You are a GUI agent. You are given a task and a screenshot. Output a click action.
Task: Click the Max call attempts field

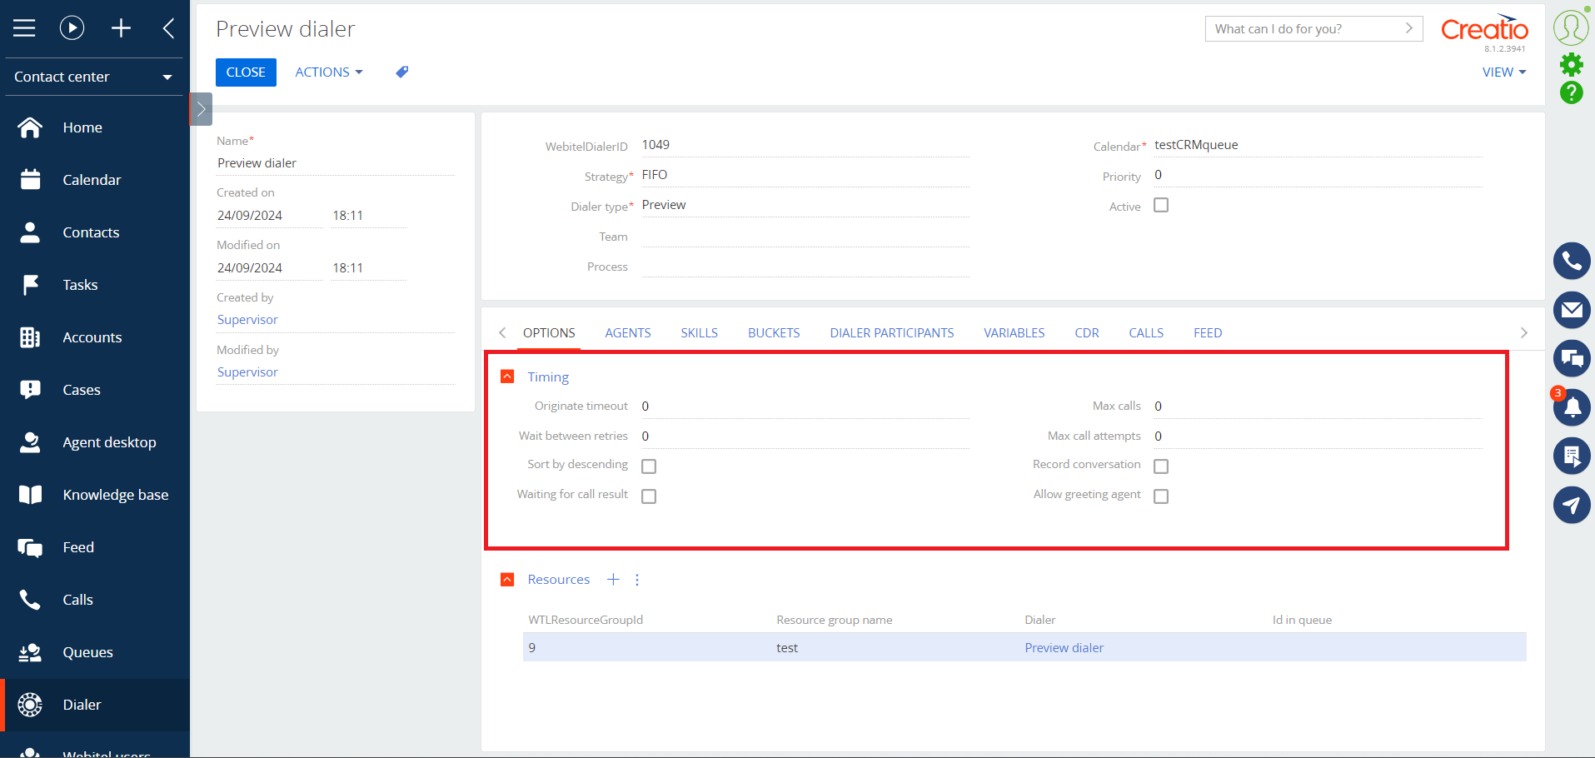click(1318, 436)
